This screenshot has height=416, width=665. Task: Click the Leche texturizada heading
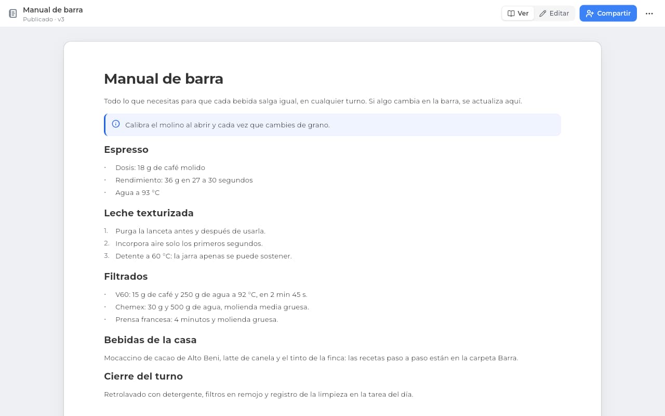(149, 213)
